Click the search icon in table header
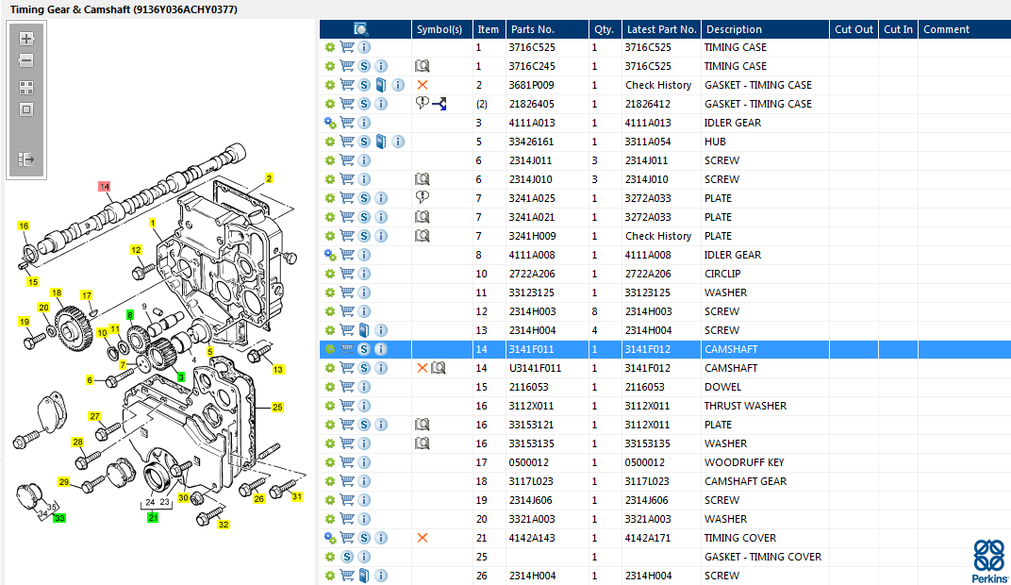 (361, 29)
